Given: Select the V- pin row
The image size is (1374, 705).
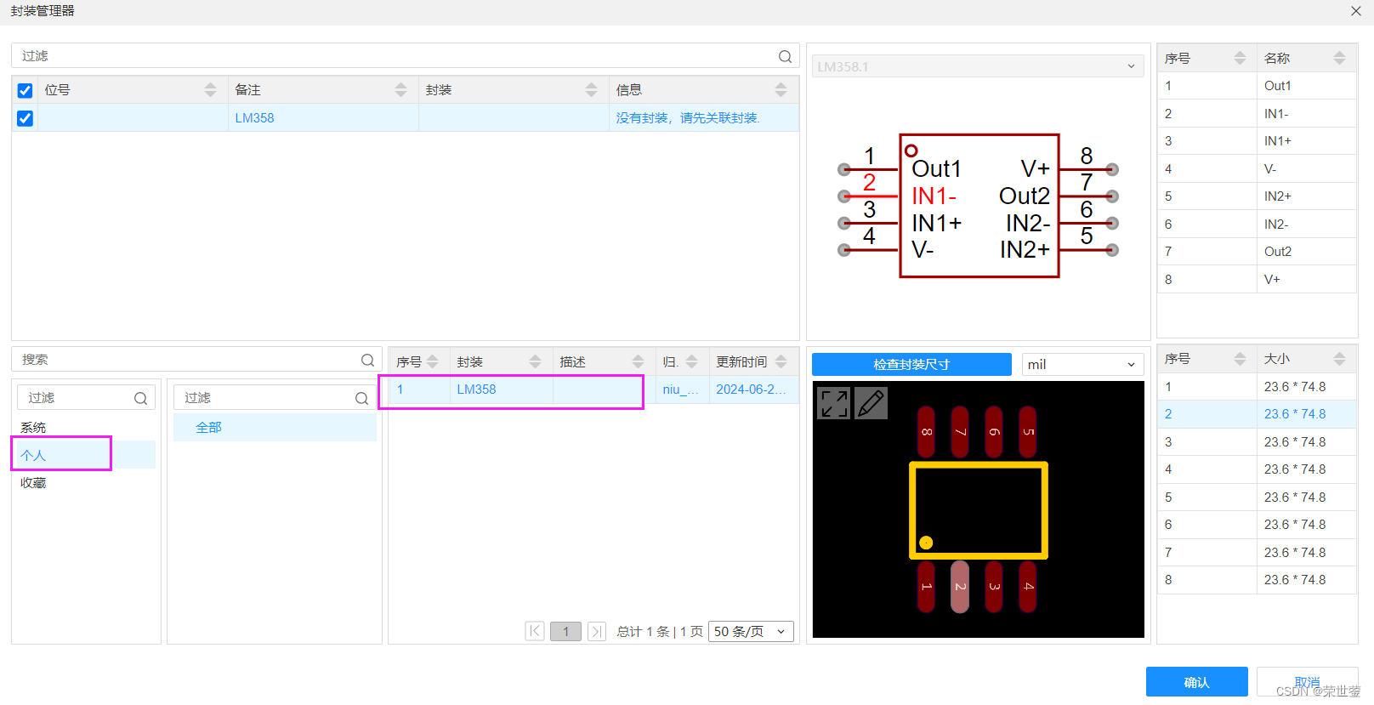Looking at the screenshot, I should [1257, 169].
